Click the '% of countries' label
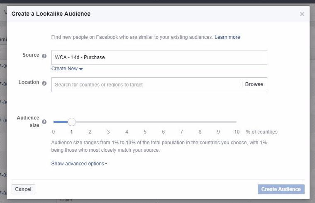 click(261, 132)
